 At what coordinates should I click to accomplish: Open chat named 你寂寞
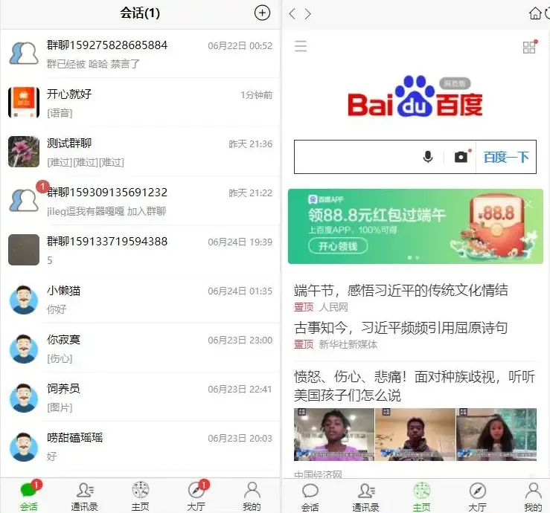[x=141, y=348]
